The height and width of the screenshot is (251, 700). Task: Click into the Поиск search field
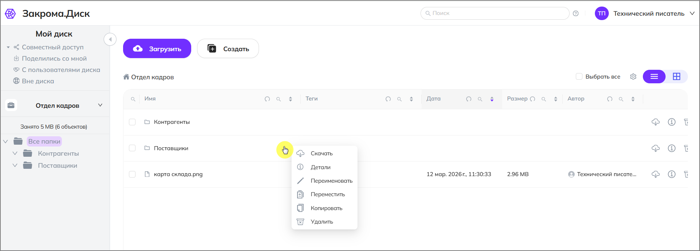click(x=495, y=14)
